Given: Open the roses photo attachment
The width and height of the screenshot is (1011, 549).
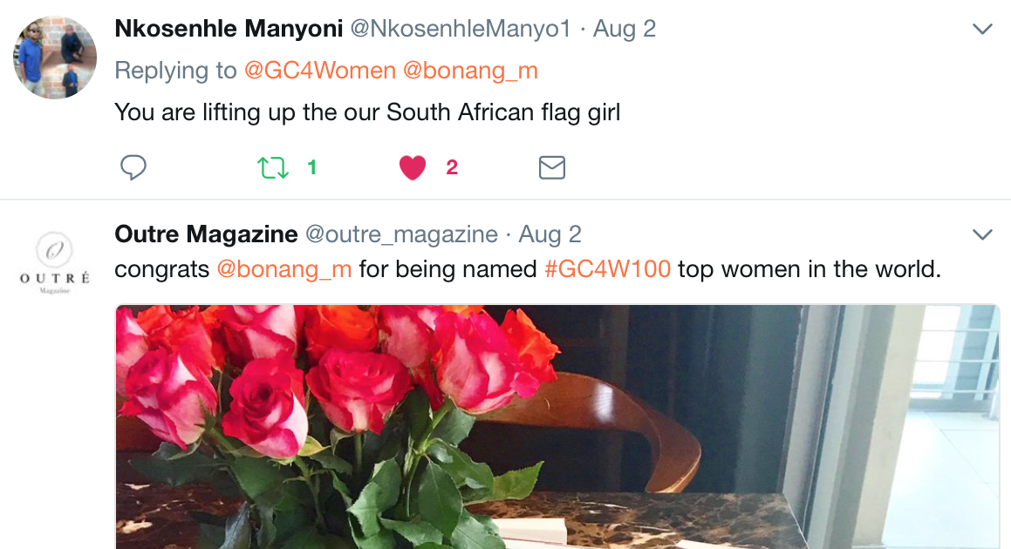Looking at the screenshot, I should pyautogui.click(x=557, y=427).
